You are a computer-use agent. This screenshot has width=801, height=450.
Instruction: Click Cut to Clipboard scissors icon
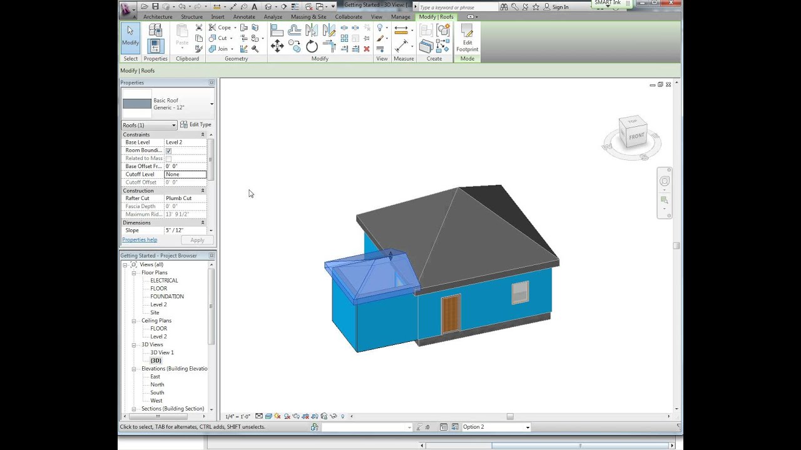click(198, 27)
